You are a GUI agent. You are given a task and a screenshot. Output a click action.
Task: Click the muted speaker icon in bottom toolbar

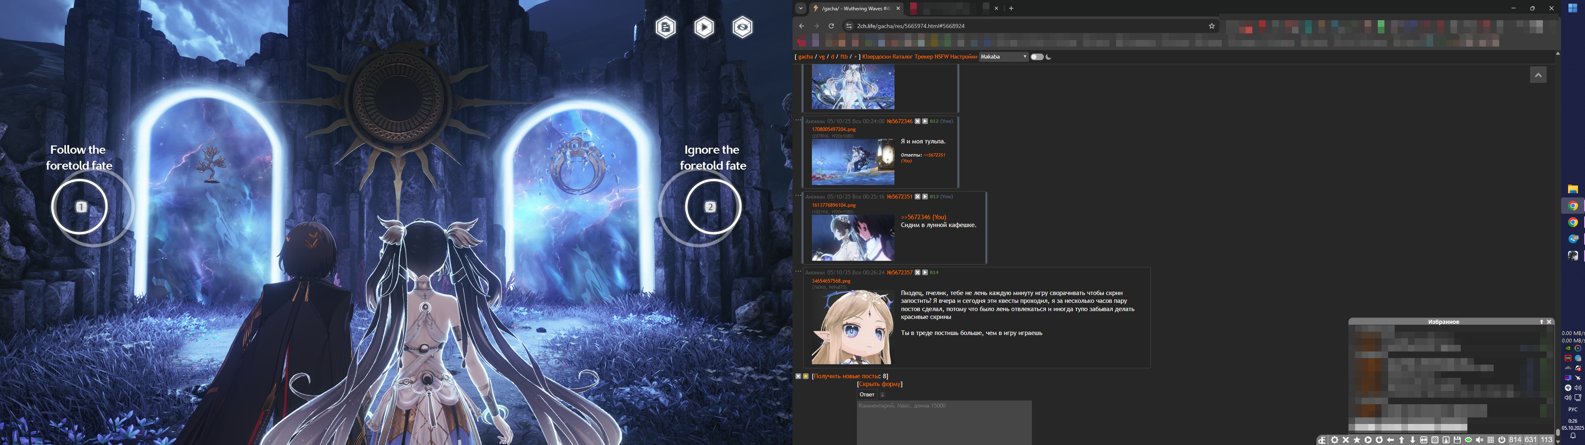coord(1480,440)
